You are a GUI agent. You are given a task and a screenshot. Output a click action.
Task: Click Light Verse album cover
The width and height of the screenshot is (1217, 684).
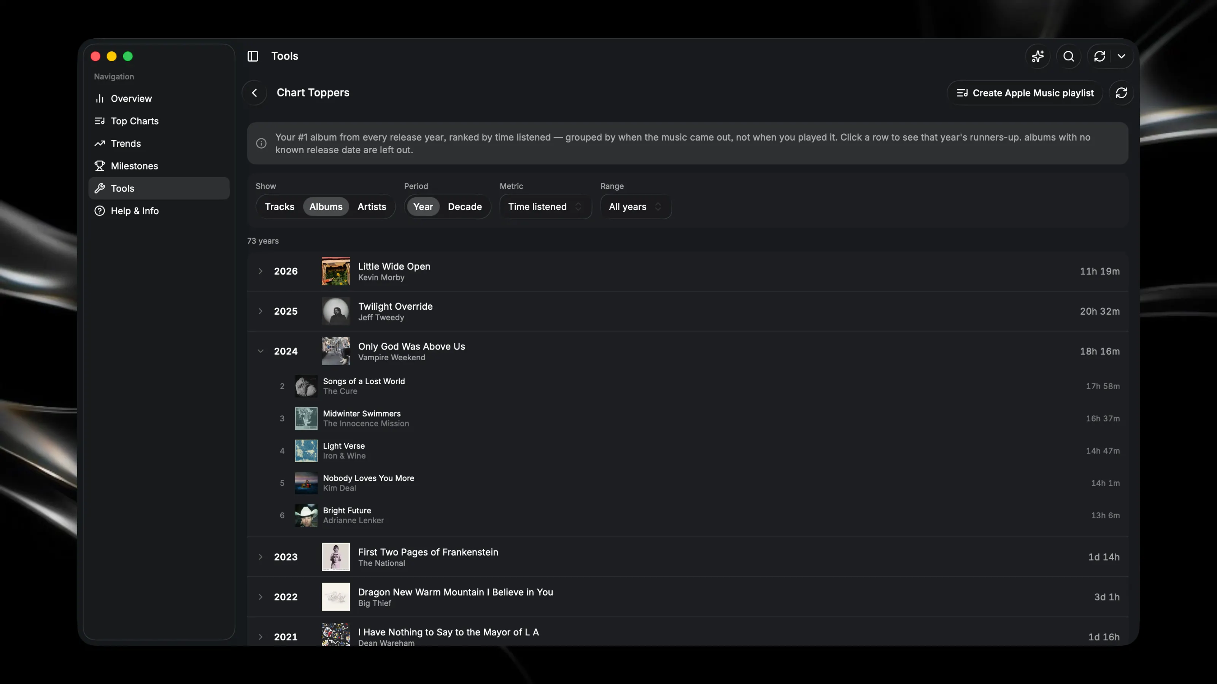point(306,451)
